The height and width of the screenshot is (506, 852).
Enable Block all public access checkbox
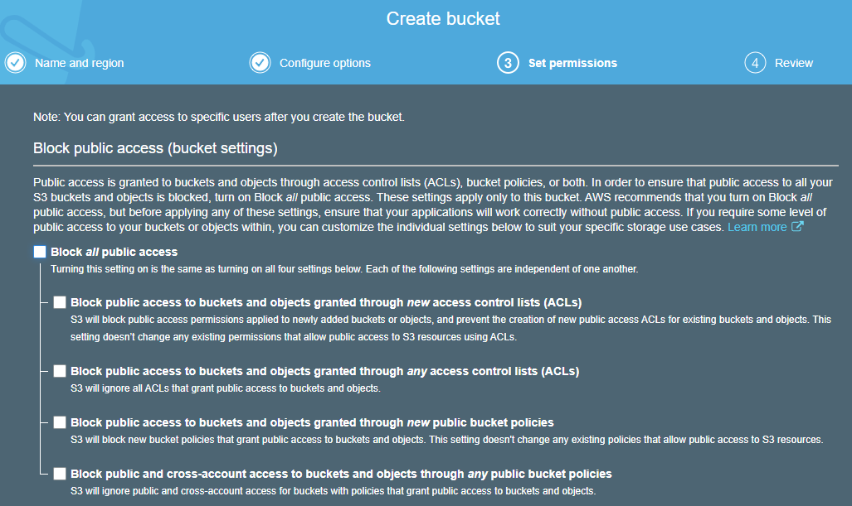point(40,252)
